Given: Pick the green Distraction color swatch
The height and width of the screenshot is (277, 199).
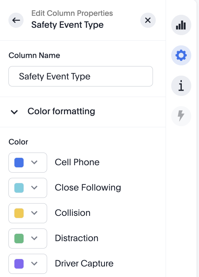Looking at the screenshot, I should click(x=19, y=238).
